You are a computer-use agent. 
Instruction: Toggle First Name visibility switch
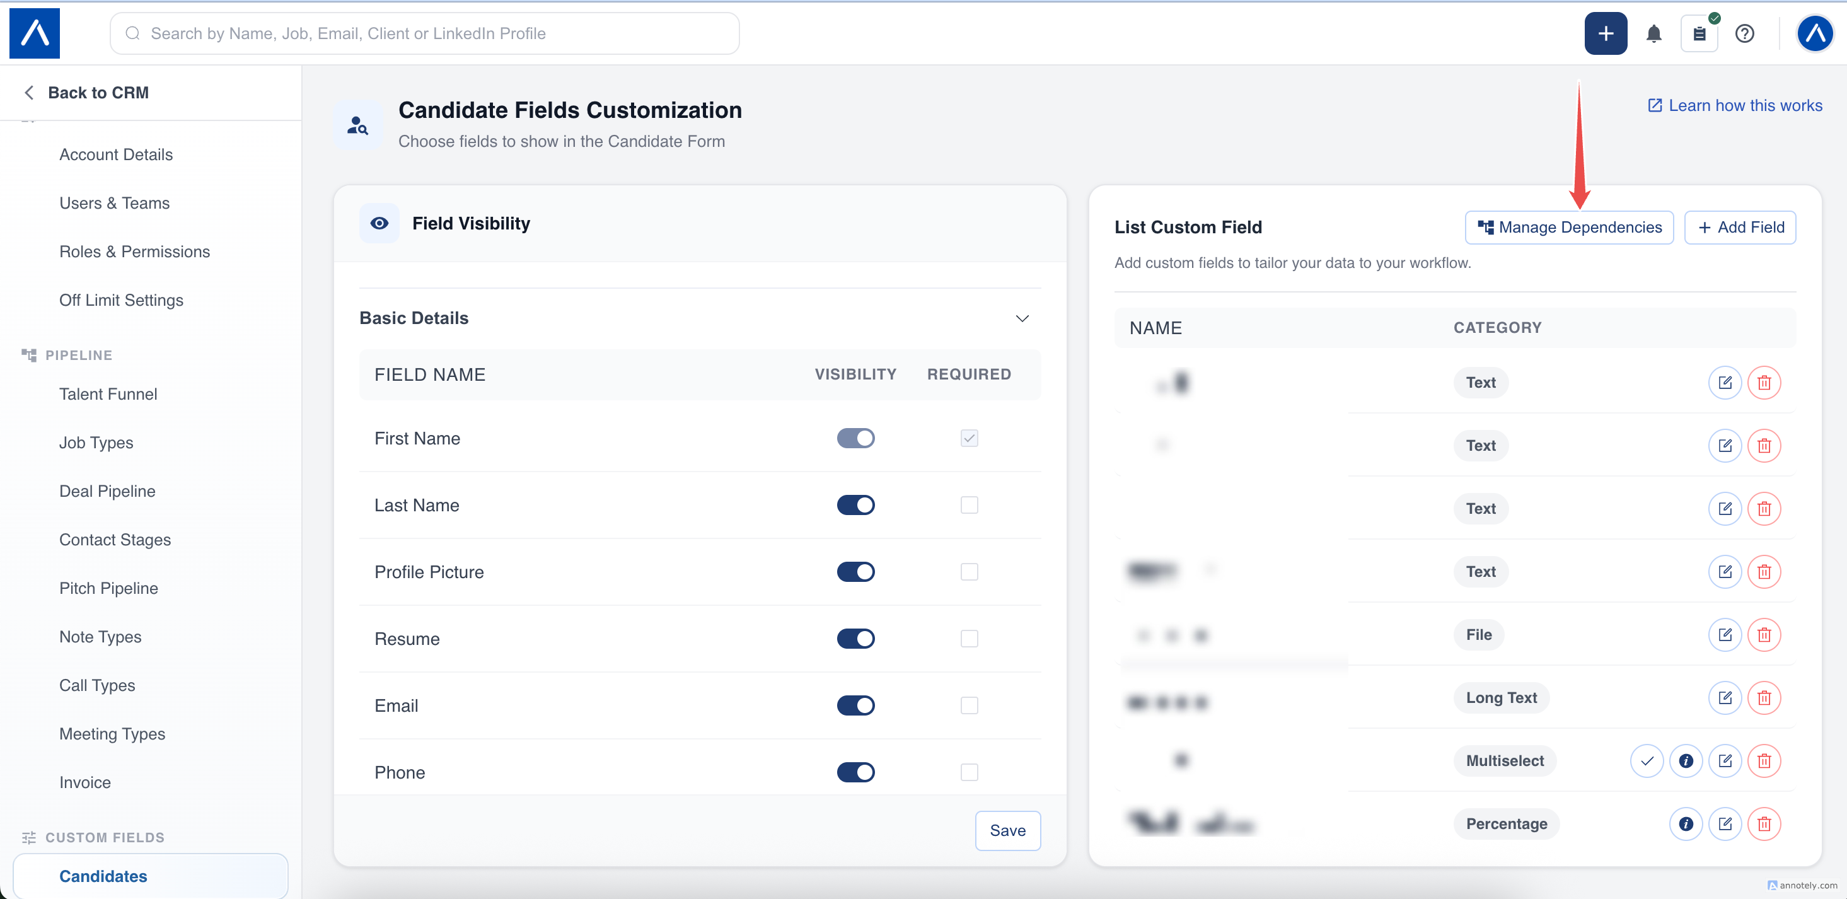point(855,438)
